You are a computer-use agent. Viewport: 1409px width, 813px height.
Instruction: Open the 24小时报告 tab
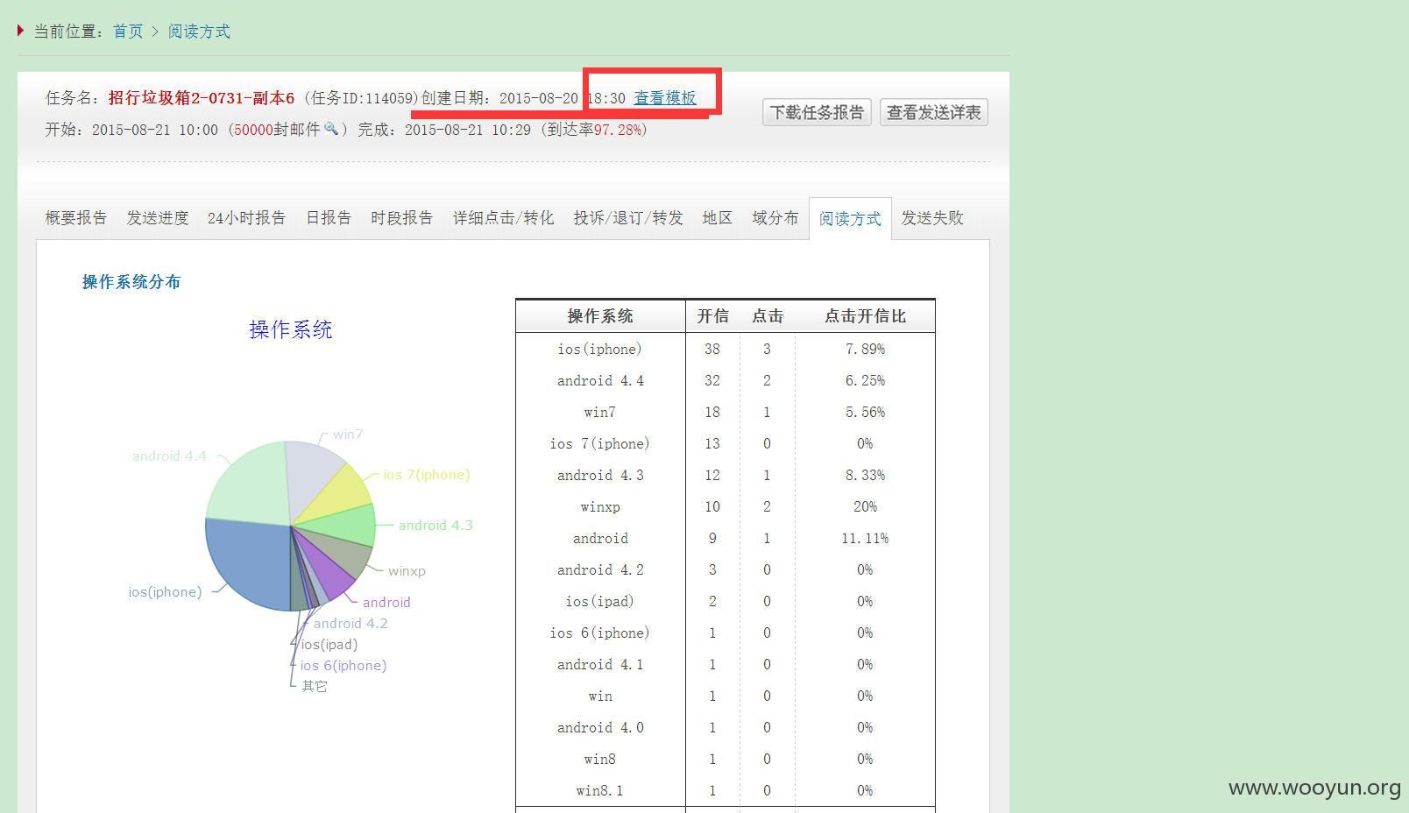(x=247, y=218)
